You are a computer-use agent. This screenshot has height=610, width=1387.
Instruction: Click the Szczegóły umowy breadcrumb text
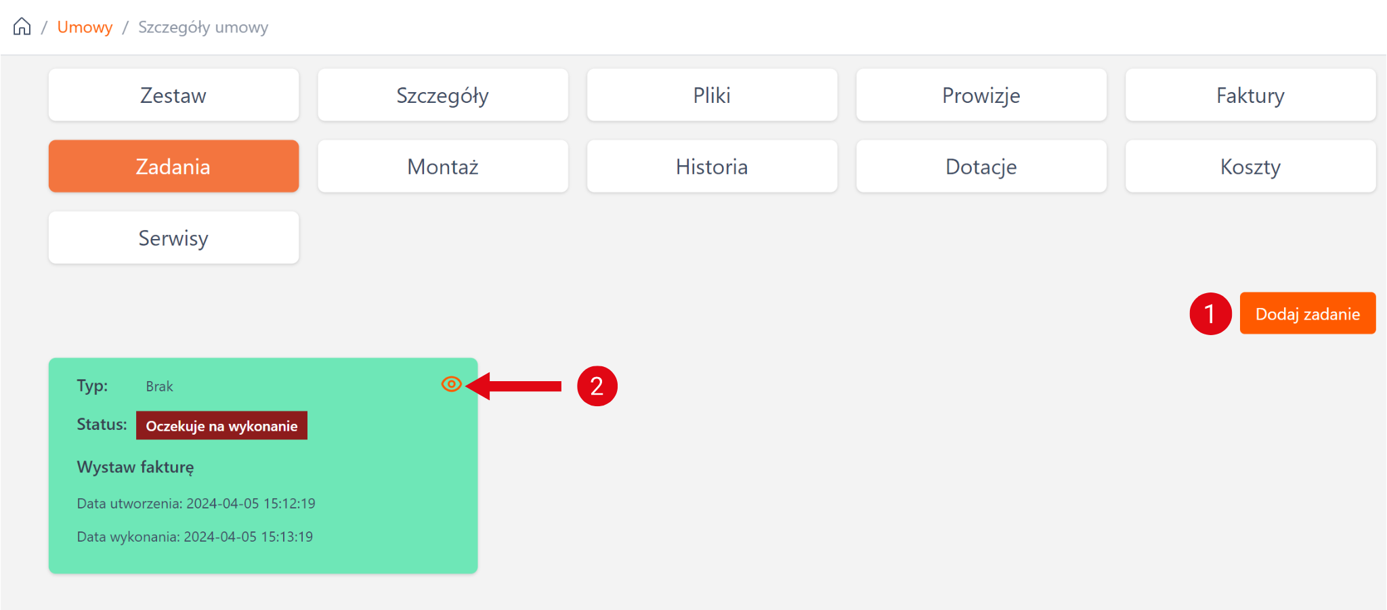[203, 27]
